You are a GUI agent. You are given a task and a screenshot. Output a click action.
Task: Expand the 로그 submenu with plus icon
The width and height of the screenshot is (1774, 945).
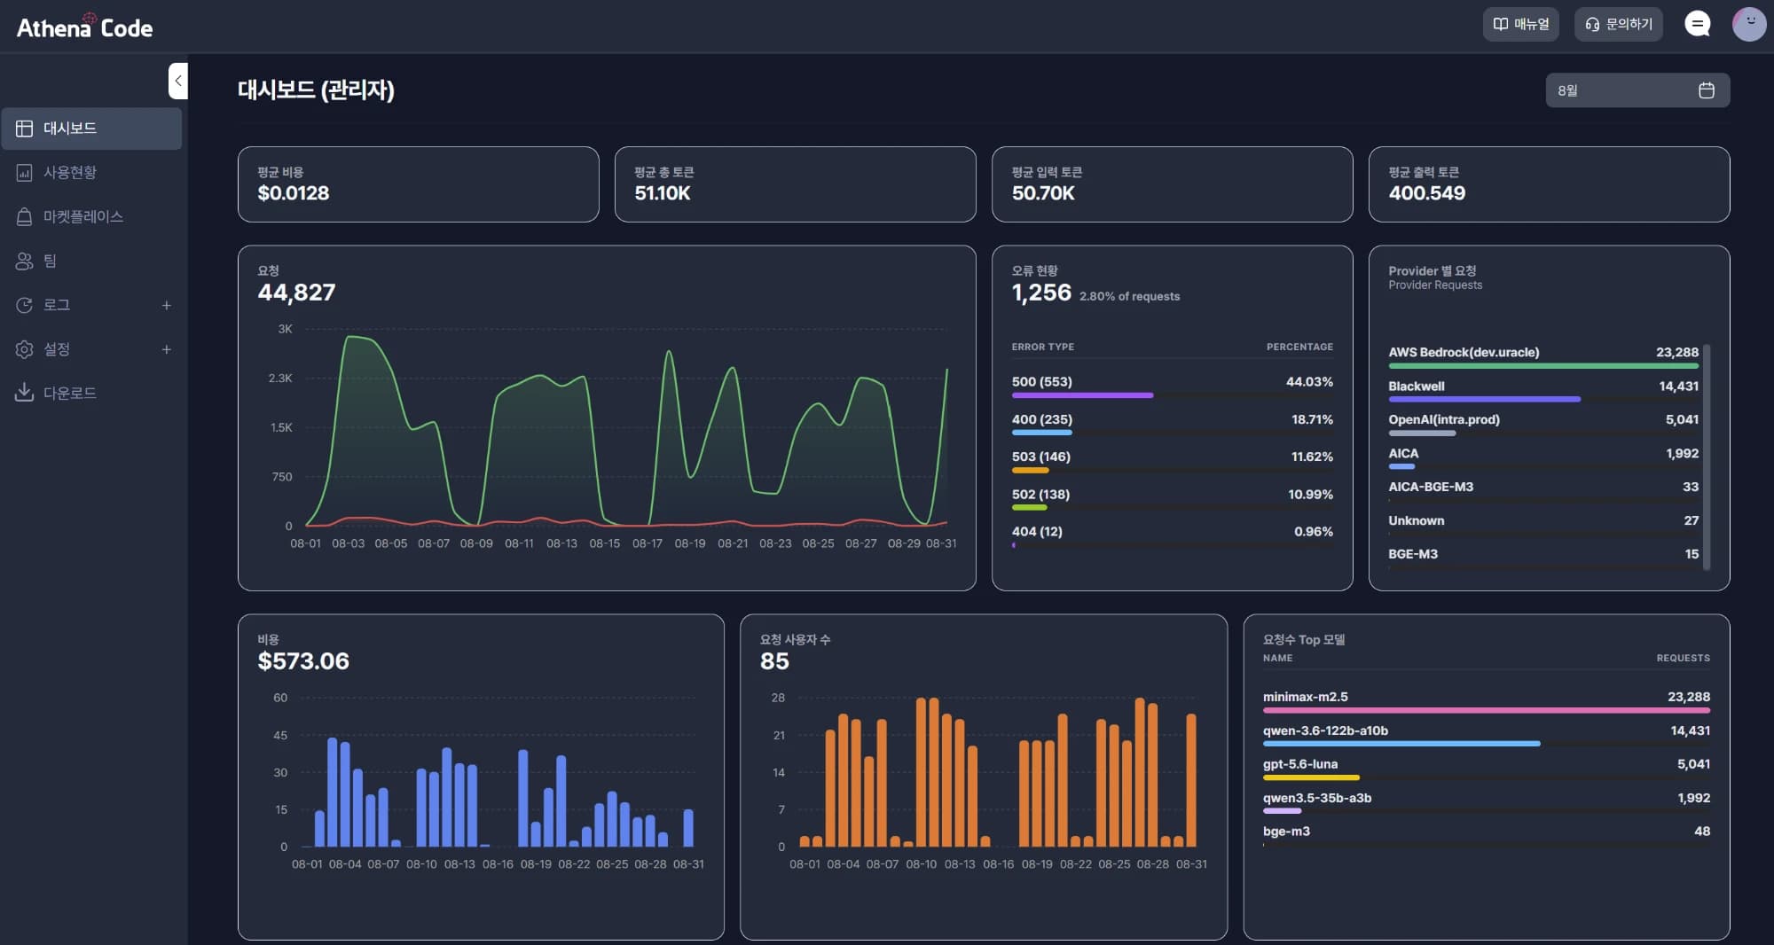[167, 305]
